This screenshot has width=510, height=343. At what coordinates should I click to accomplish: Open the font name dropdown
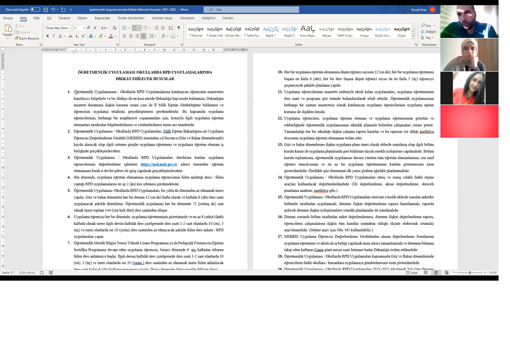coord(70,28)
